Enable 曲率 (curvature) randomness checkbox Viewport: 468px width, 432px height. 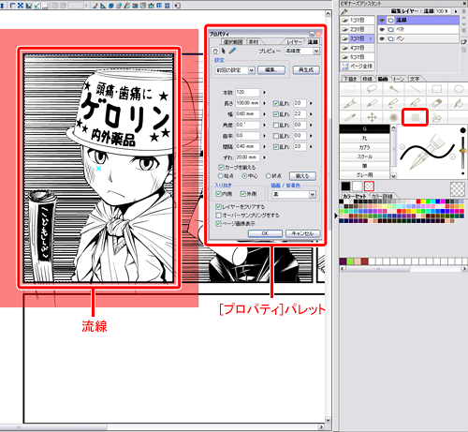point(276,136)
